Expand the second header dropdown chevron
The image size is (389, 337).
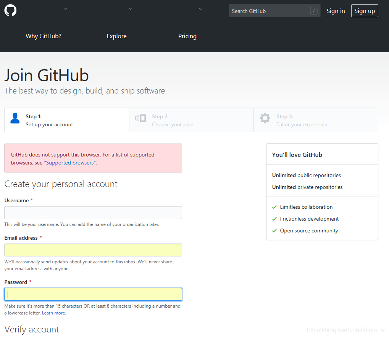tap(131, 9)
